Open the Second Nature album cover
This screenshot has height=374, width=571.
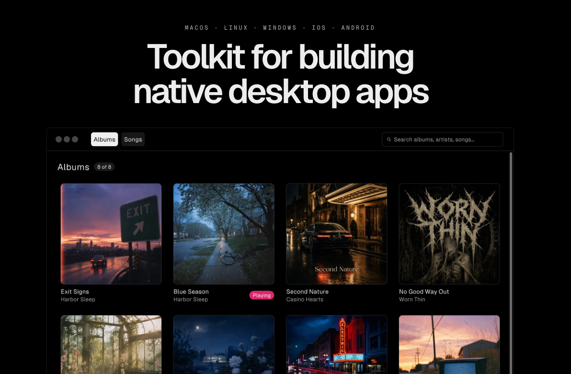point(336,234)
